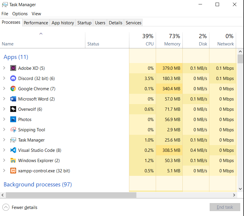Open the Startup tab
This screenshot has width=244, height=216.
pos(84,23)
